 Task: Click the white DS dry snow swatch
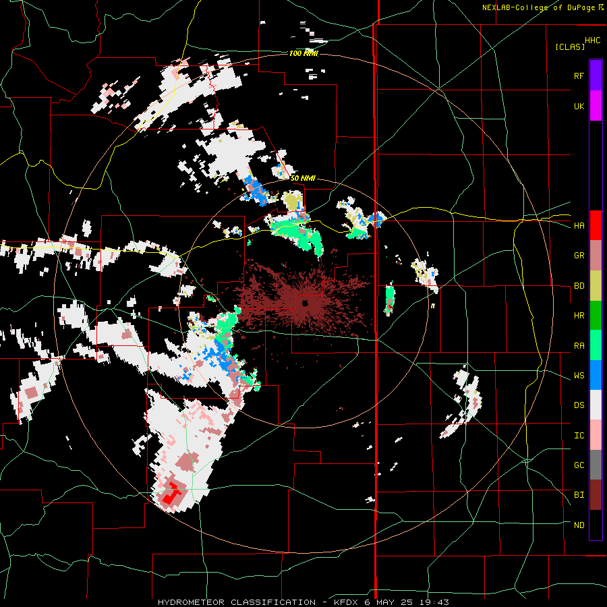pyautogui.click(x=596, y=405)
